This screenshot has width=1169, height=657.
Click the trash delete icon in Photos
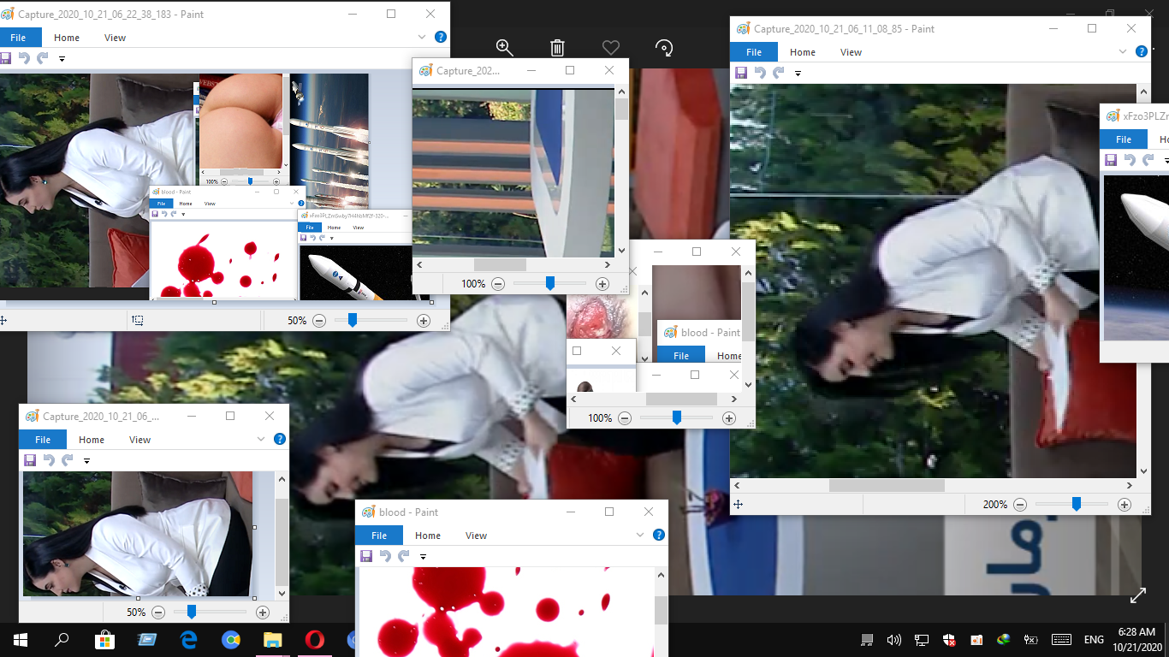coord(557,48)
